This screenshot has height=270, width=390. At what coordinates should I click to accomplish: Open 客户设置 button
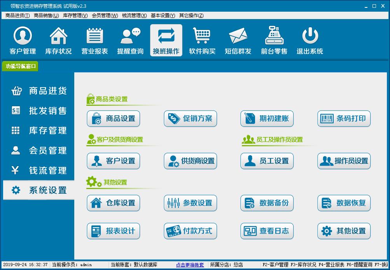114,161
